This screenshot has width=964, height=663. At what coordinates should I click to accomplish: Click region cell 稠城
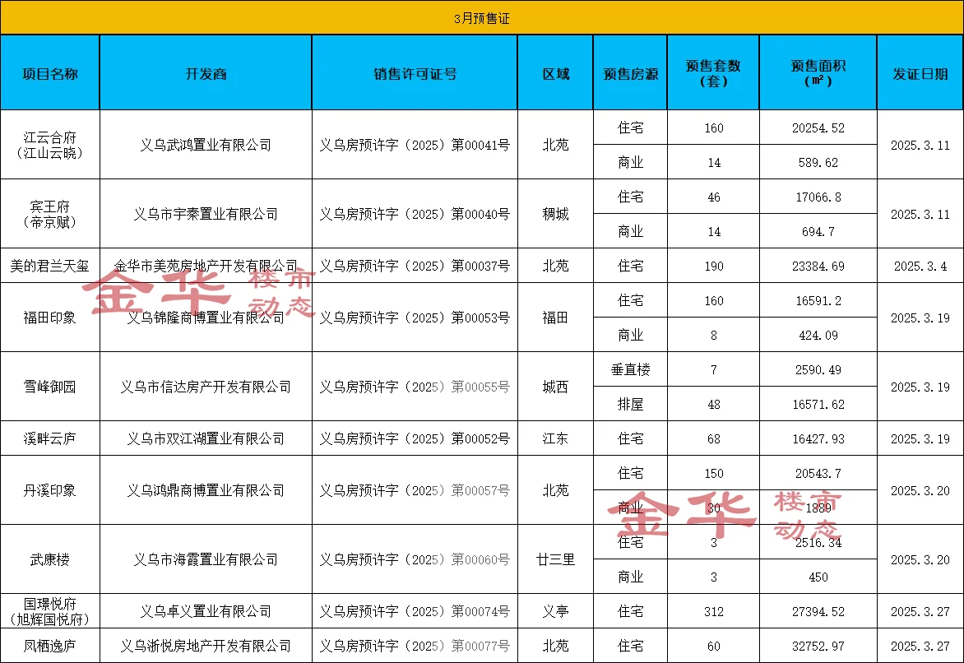click(556, 214)
